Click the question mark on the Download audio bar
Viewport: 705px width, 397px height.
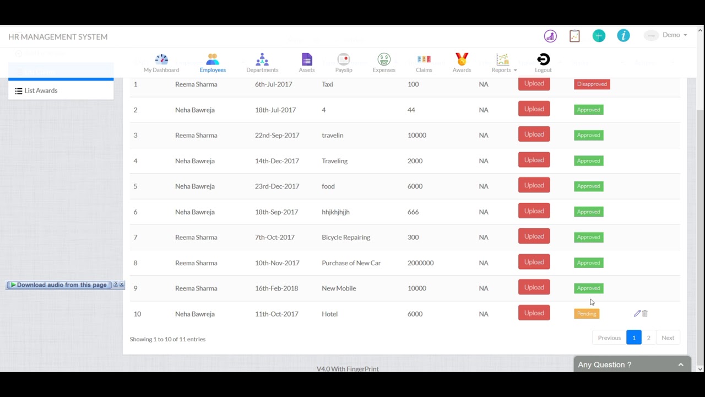point(115,285)
